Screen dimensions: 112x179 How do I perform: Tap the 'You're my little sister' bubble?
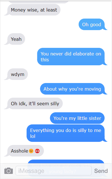click(77, 118)
